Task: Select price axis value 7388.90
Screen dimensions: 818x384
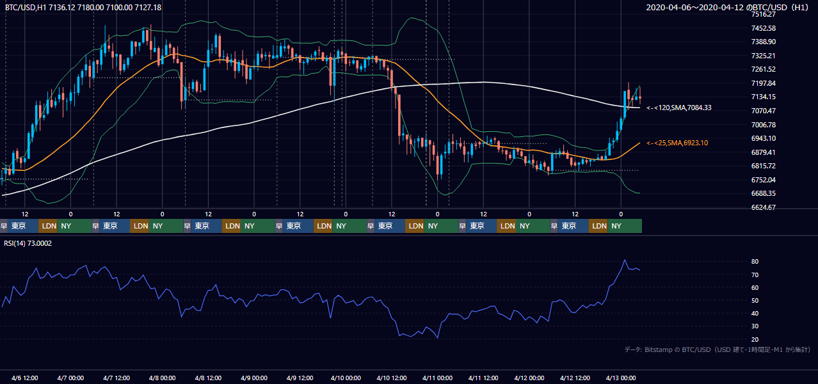Action: 764,42
